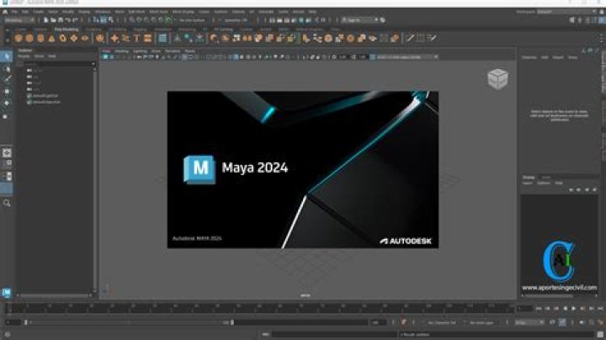Create a polygon sphere from the shelf
This screenshot has height=340, width=606.
point(19,38)
